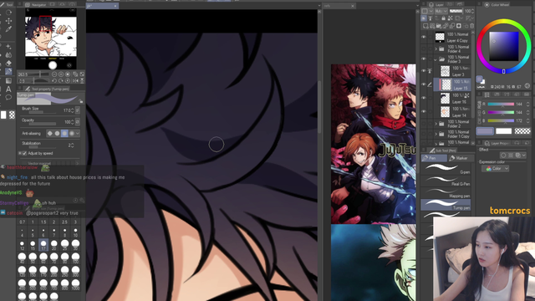Toggle visibility of Layer 15
The image size is (535, 301).
click(424, 84)
